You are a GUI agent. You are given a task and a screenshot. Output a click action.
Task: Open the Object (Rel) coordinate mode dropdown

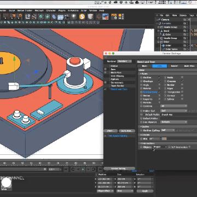pyautogui.click(x=105, y=191)
